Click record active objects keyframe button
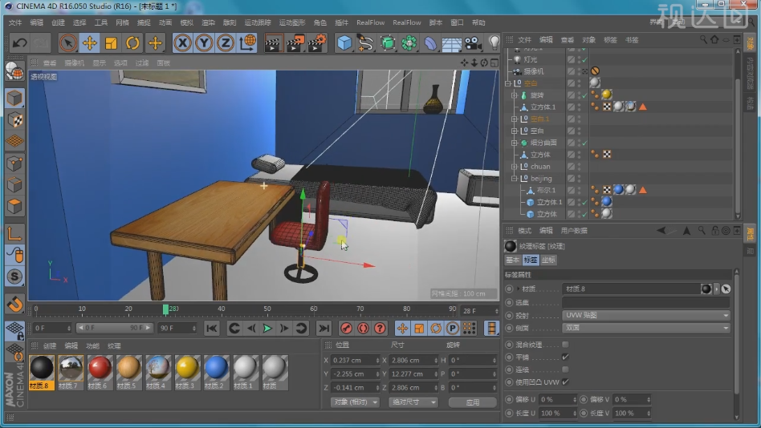 coord(346,329)
